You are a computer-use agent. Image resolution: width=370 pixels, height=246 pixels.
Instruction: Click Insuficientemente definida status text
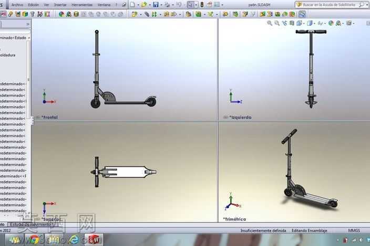pyautogui.click(x=263, y=230)
